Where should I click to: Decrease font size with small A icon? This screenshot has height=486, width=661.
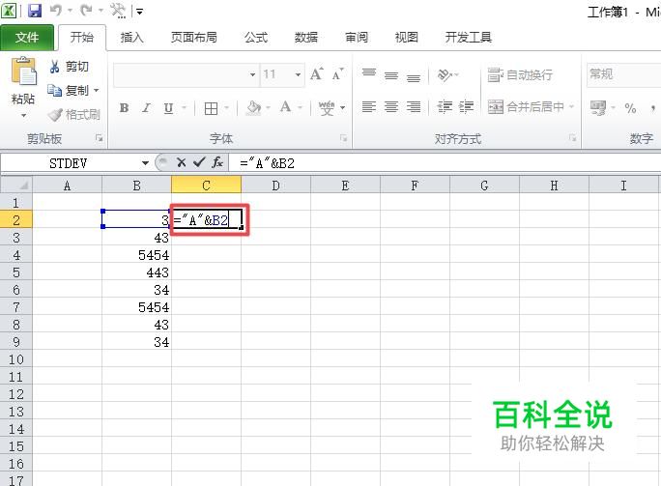coord(338,74)
